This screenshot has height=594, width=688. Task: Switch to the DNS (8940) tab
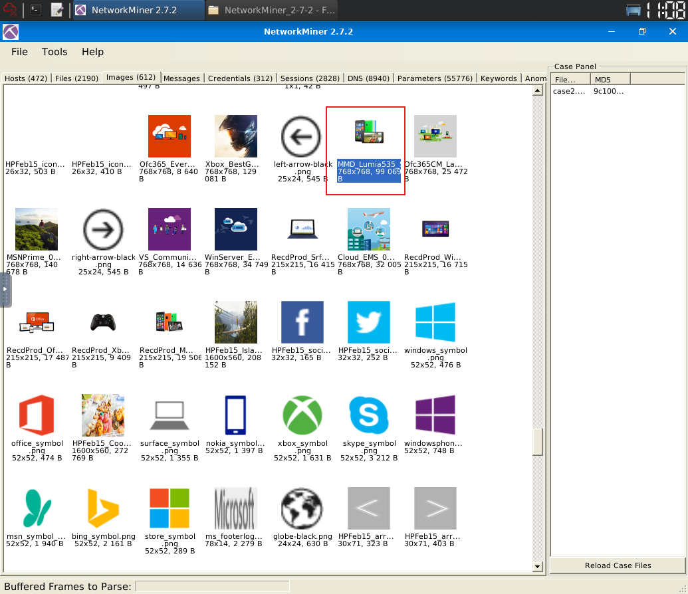(x=368, y=78)
